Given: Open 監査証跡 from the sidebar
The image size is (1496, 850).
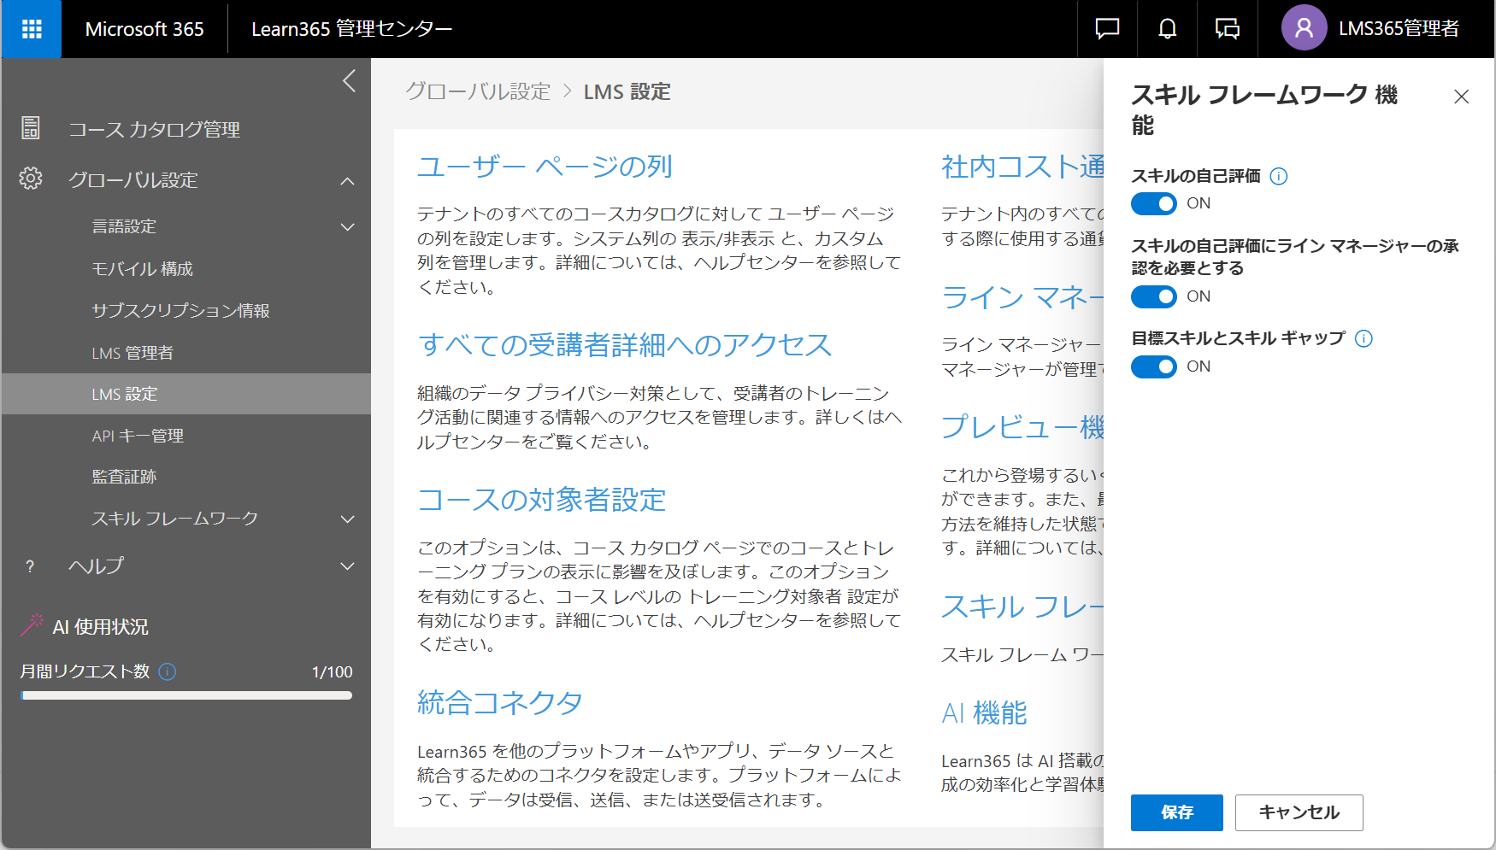Looking at the screenshot, I should pos(124,476).
